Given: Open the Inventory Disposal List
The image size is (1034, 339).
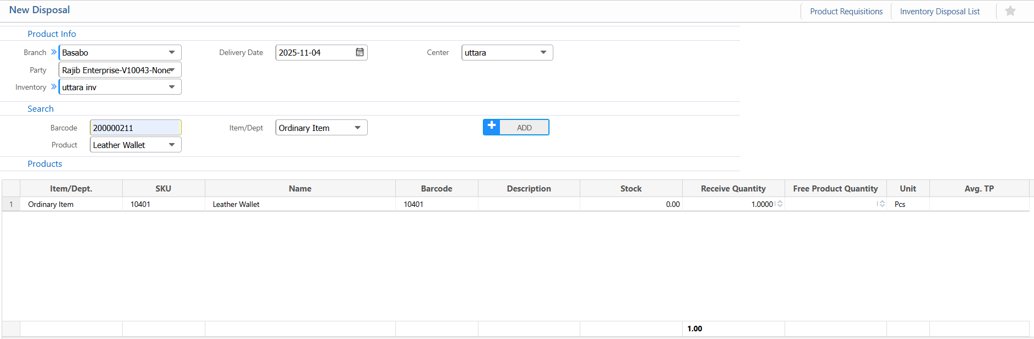Looking at the screenshot, I should coord(939,12).
